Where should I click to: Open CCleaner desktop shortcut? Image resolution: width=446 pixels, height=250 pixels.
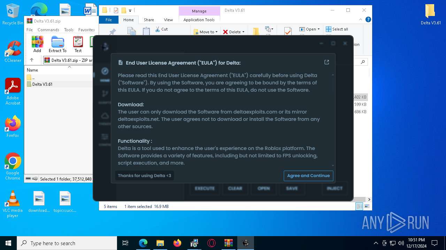point(13,52)
